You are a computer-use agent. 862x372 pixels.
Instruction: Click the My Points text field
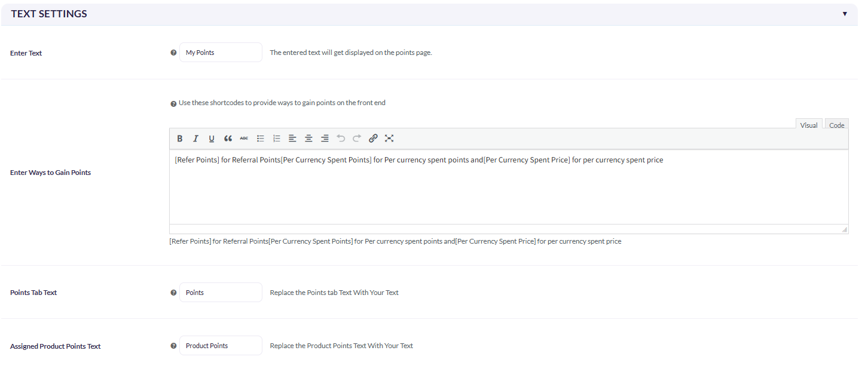click(221, 53)
